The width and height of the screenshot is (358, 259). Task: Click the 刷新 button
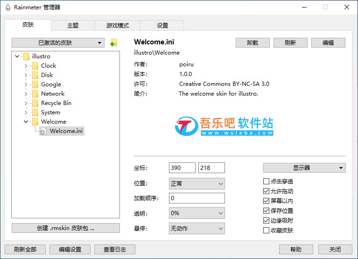[290, 42]
